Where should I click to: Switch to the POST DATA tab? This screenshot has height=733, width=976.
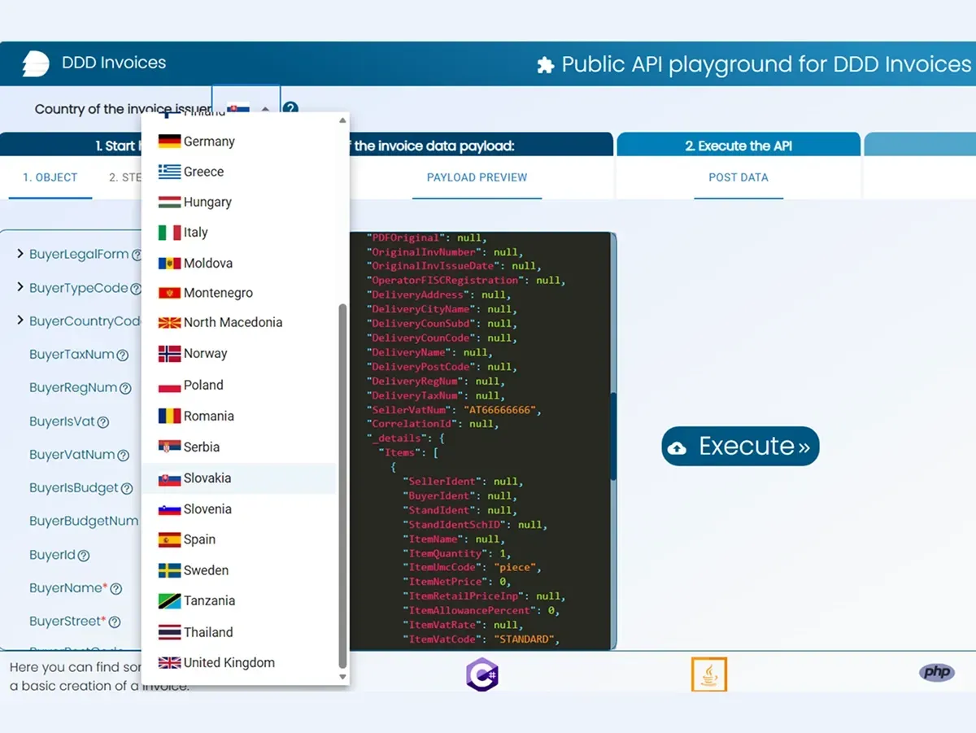738,177
